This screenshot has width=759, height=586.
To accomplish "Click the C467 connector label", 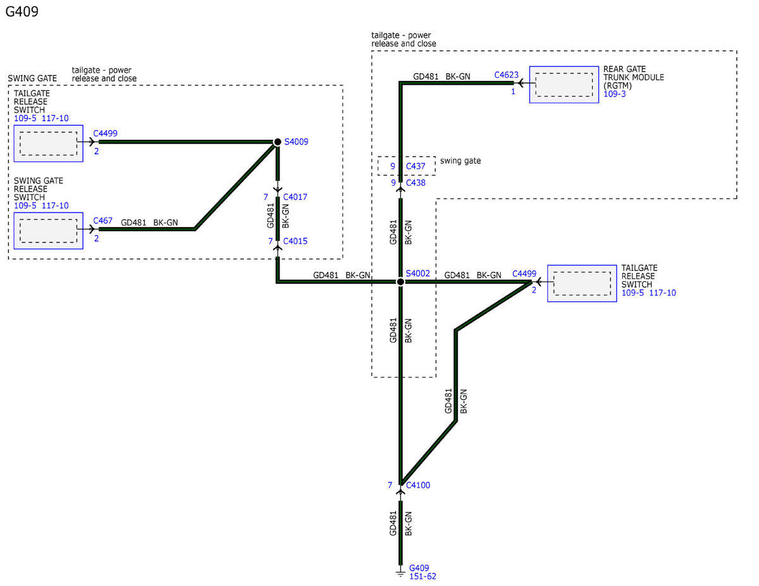I will pos(103,221).
